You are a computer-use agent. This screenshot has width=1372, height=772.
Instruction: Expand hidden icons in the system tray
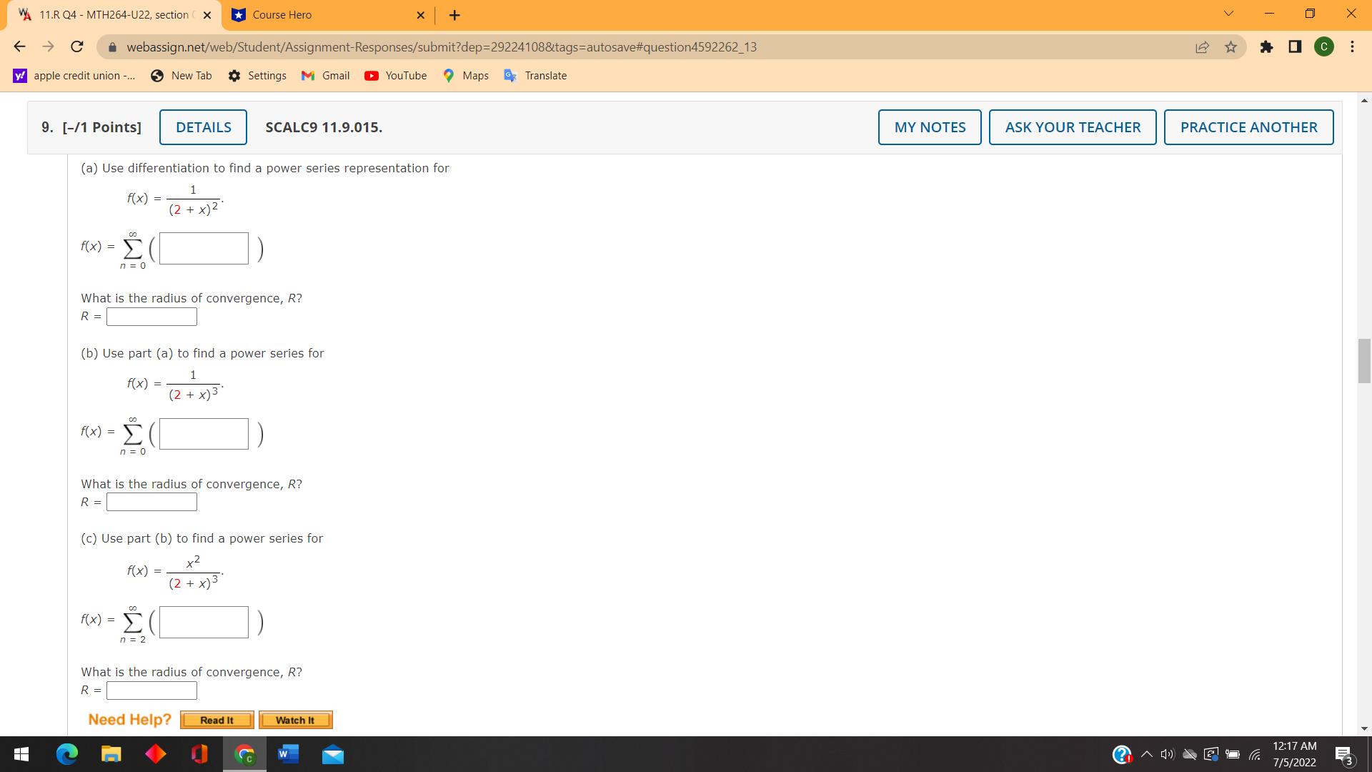tap(1145, 754)
